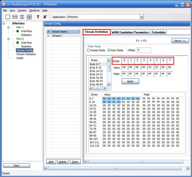Open the Windows menu
Screen dimensions: 192x177
coord(34,11)
